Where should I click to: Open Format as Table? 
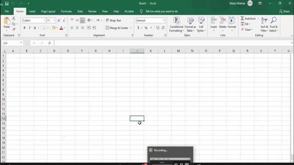pyautogui.click(x=190, y=24)
